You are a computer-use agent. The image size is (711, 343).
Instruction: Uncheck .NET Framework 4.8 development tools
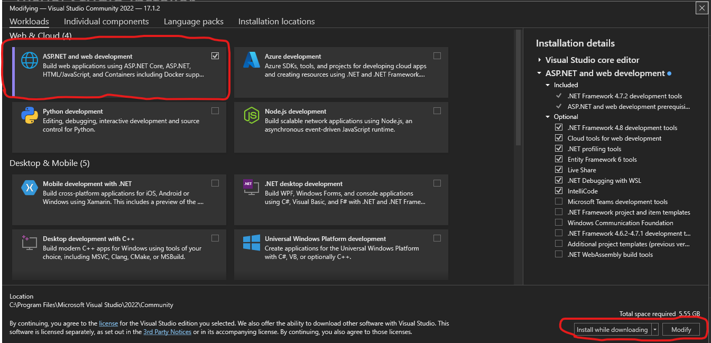click(x=559, y=127)
